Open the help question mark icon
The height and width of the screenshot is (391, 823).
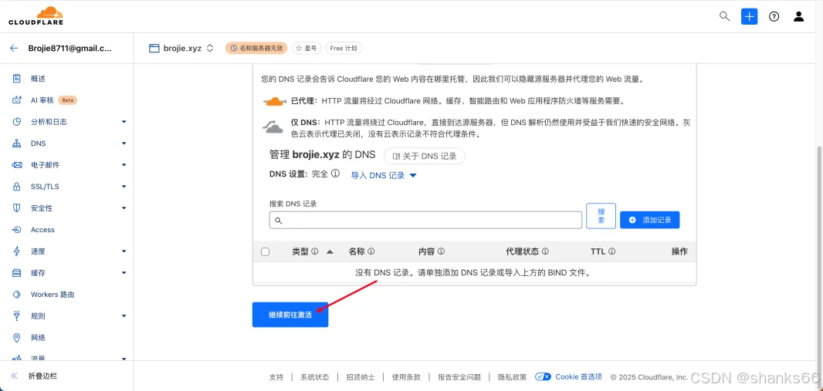(x=774, y=16)
